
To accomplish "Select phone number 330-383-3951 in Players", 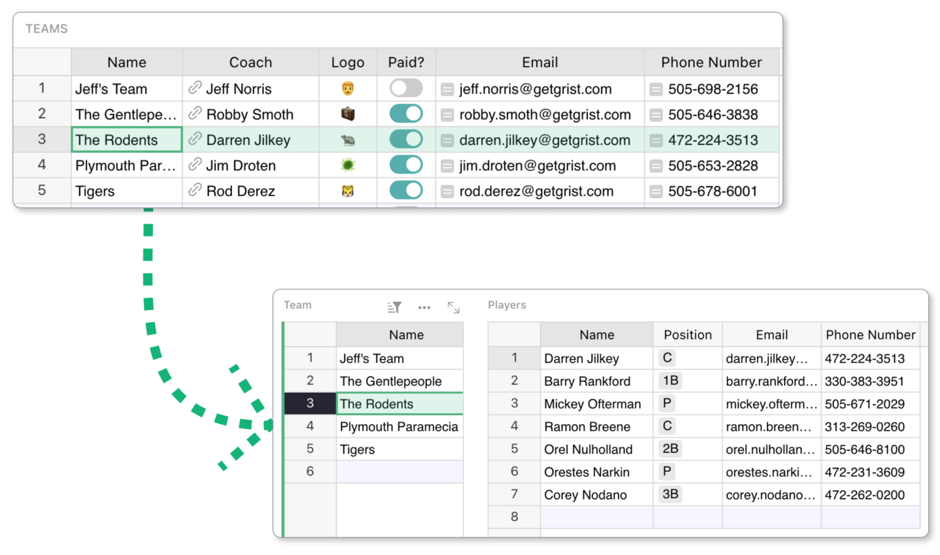I will click(870, 381).
